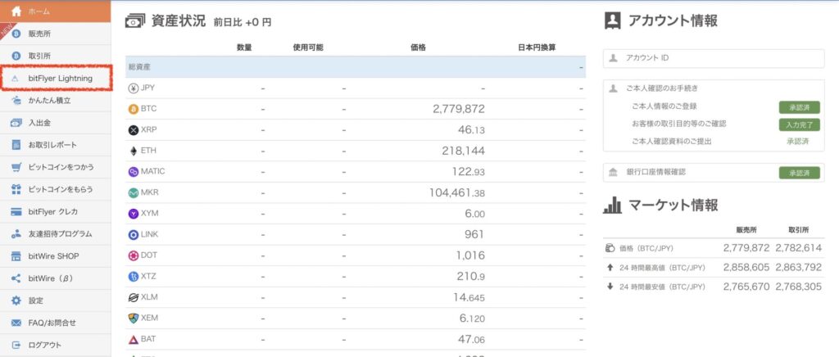The width and height of the screenshot is (839, 357).
Task: Click the XRP coin icon
Action: click(134, 130)
